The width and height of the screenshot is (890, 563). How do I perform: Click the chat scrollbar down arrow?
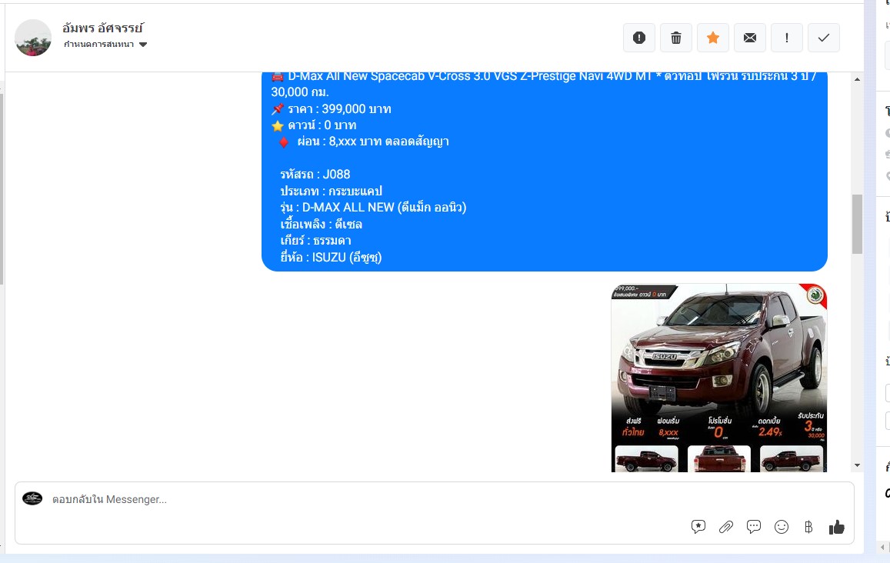click(857, 465)
